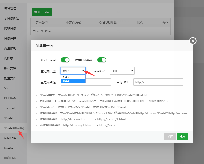Choose 路径 option in the dropdown list
Viewport: 204px width, 164px height.
[x=73, y=81]
